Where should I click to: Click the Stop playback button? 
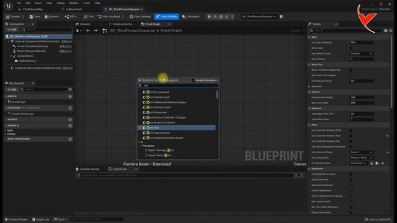(221, 17)
